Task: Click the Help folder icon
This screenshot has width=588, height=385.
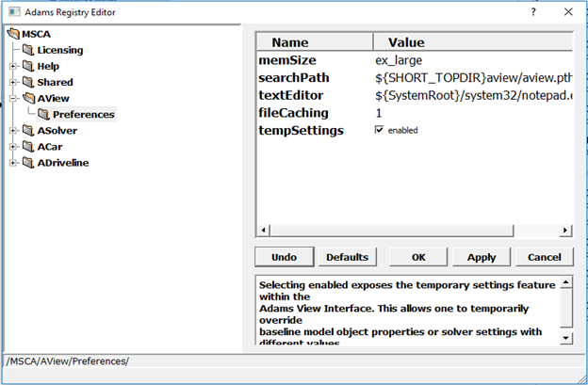Action: click(x=28, y=66)
